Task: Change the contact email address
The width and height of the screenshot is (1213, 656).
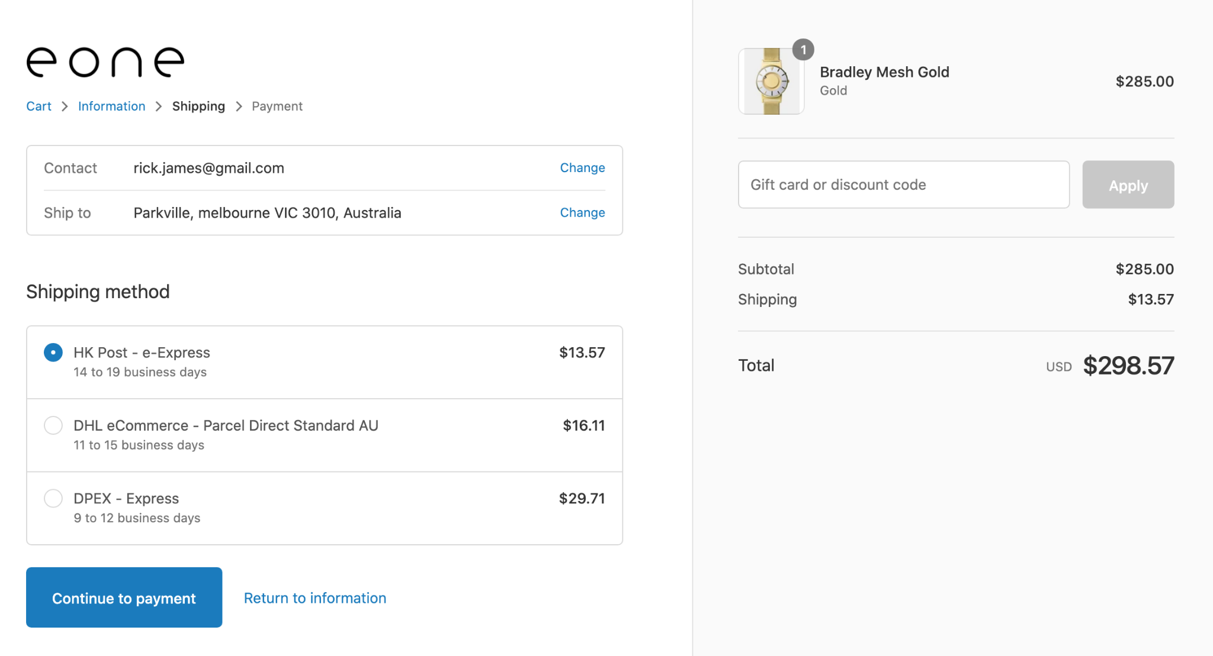Action: [582, 168]
